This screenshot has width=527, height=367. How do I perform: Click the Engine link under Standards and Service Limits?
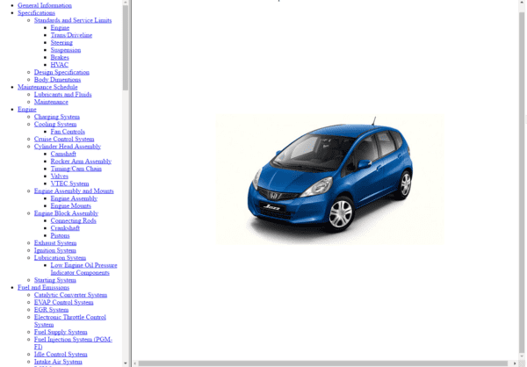point(60,27)
